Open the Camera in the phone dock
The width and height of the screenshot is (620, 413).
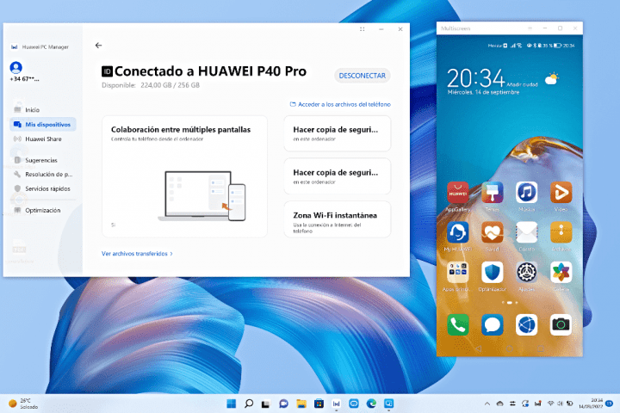click(561, 325)
